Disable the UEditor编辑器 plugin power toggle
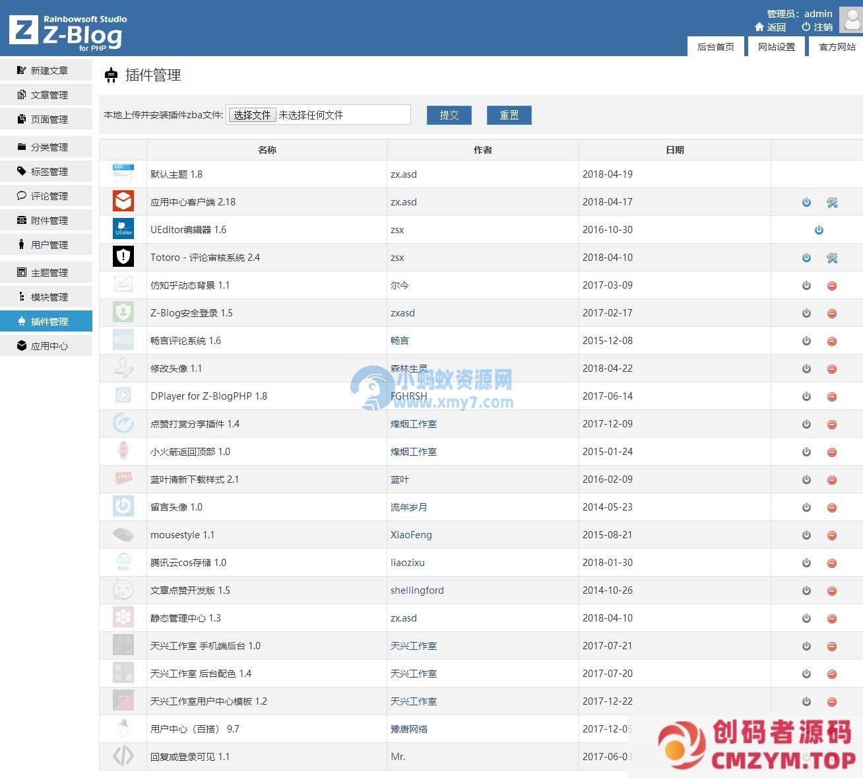Viewport: 863px width, 778px height. click(x=819, y=230)
